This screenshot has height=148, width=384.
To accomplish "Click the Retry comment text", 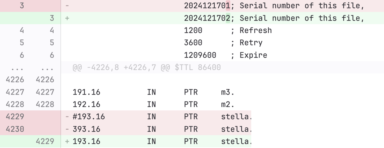I will [x=251, y=43].
